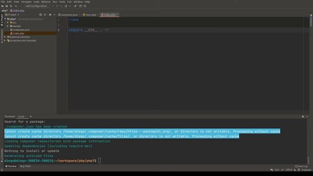
Task: Open the Edit menu
Action: 9,2
